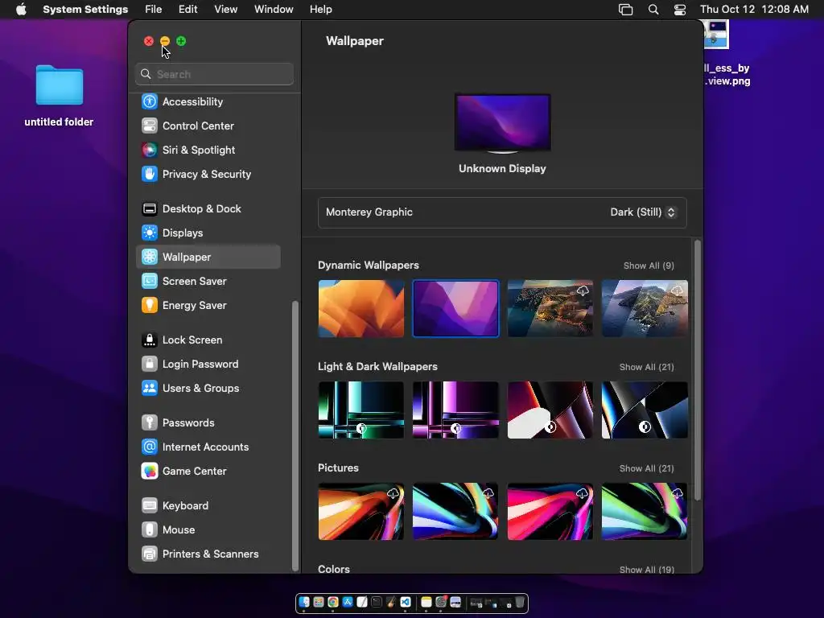Open App Store from the Dock
The image size is (824, 618).
348,602
